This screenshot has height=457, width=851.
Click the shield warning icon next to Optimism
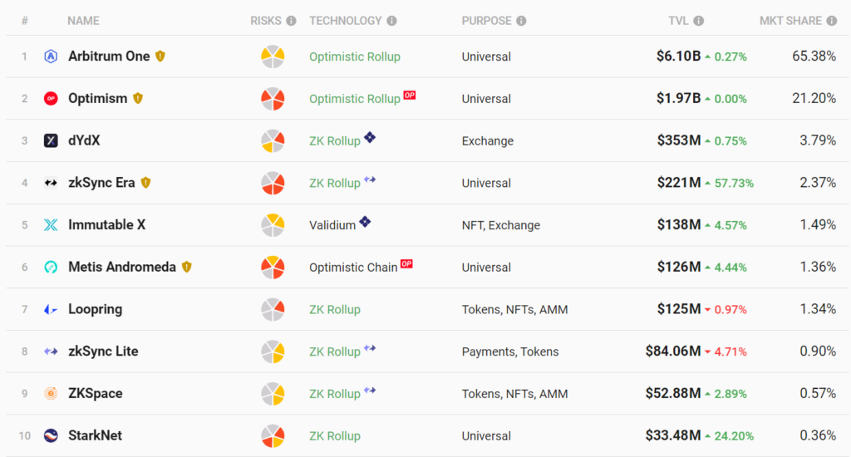tap(138, 98)
